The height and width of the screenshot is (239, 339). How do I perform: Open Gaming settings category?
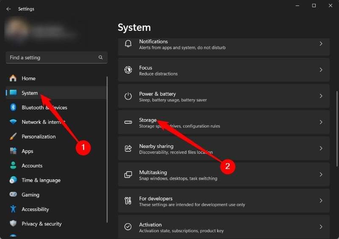(56, 195)
